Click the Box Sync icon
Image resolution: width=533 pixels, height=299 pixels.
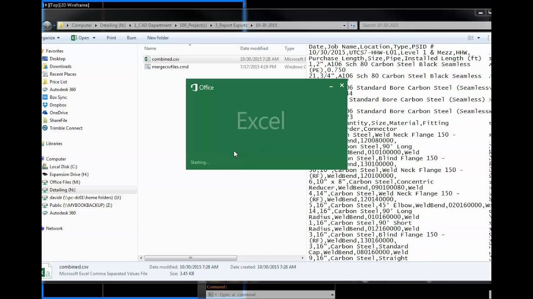click(x=45, y=97)
